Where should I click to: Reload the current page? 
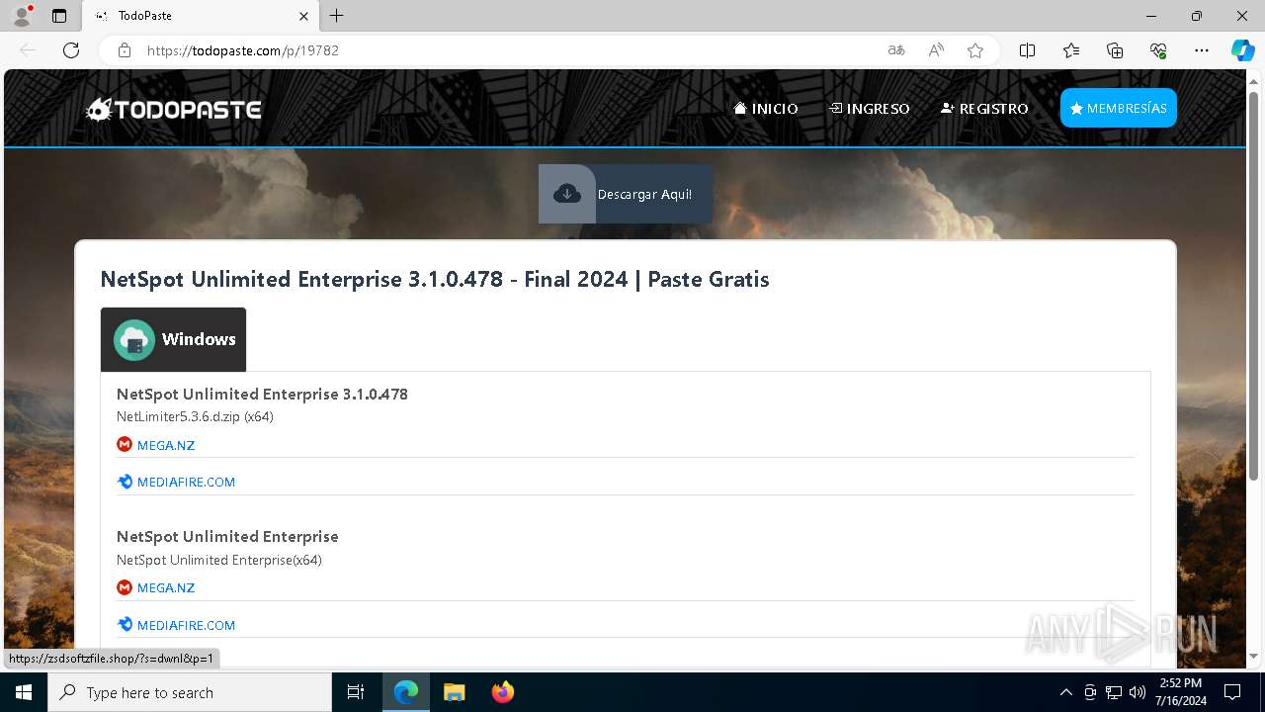[x=71, y=50]
